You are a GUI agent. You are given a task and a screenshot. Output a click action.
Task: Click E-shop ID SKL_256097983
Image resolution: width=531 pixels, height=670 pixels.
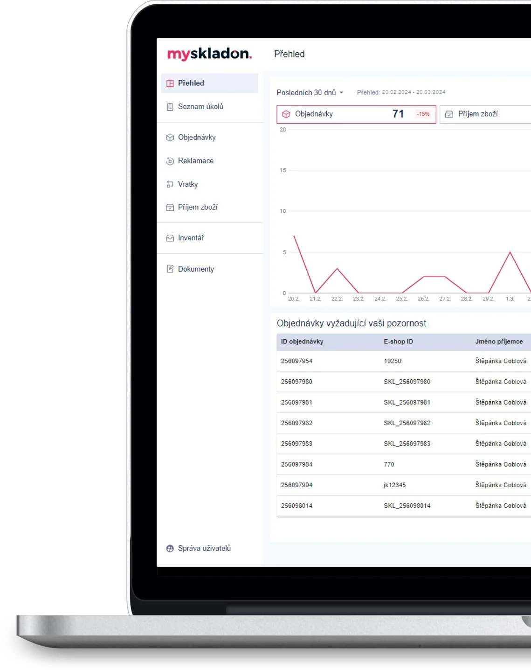coord(407,444)
